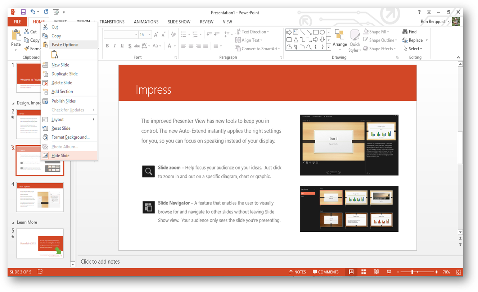Click Ribbon Display Options icon
The image size is (478, 292).
coord(429,12)
